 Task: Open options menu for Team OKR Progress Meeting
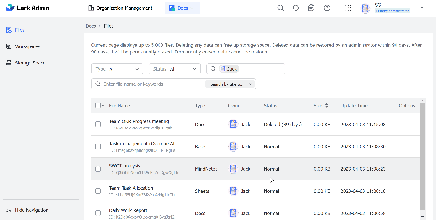point(407,124)
